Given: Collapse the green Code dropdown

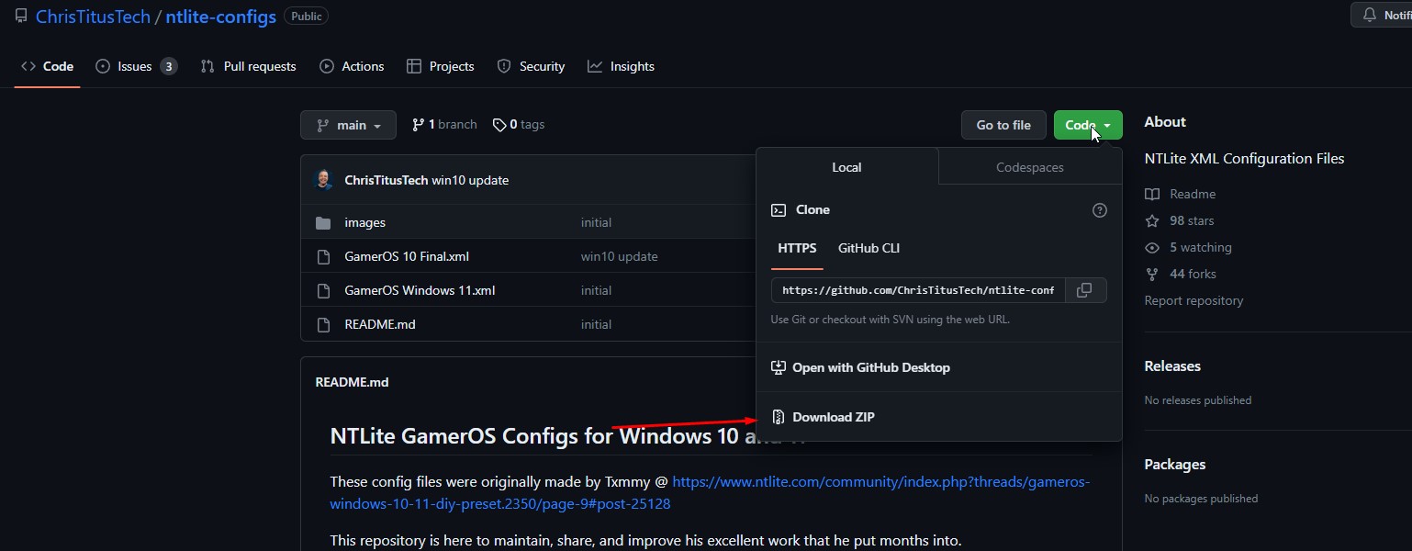Looking at the screenshot, I should pos(1088,124).
